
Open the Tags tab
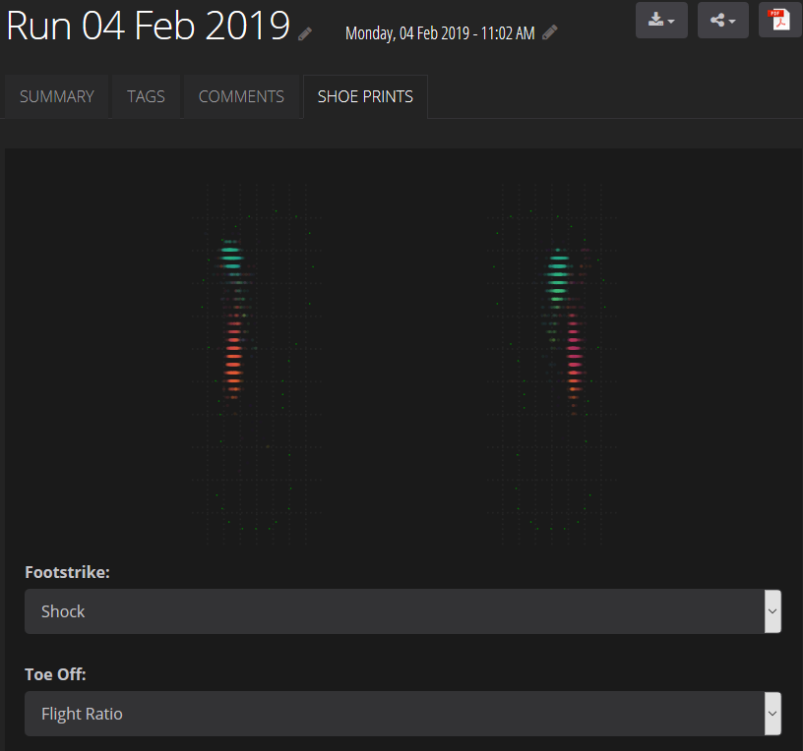(146, 96)
